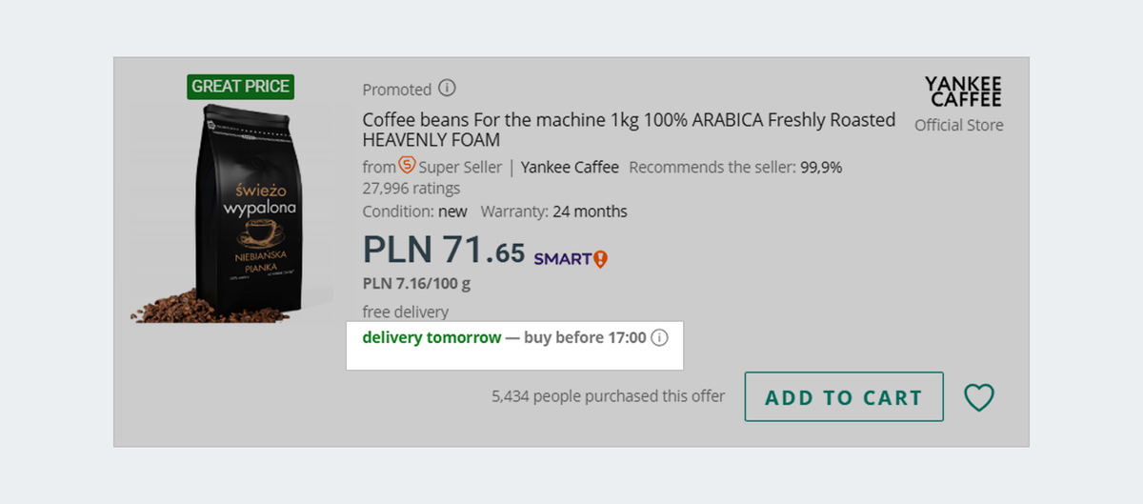Viewport: 1143px width, 504px height.
Task: Add offer to favorites with heart icon
Action: point(979,397)
